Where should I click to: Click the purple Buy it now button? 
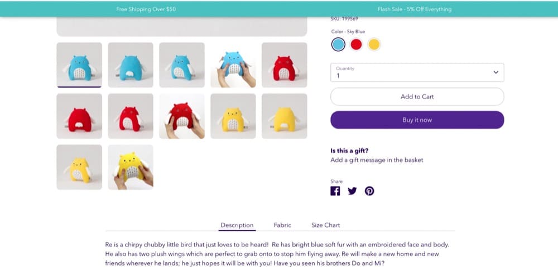click(417, 120)
